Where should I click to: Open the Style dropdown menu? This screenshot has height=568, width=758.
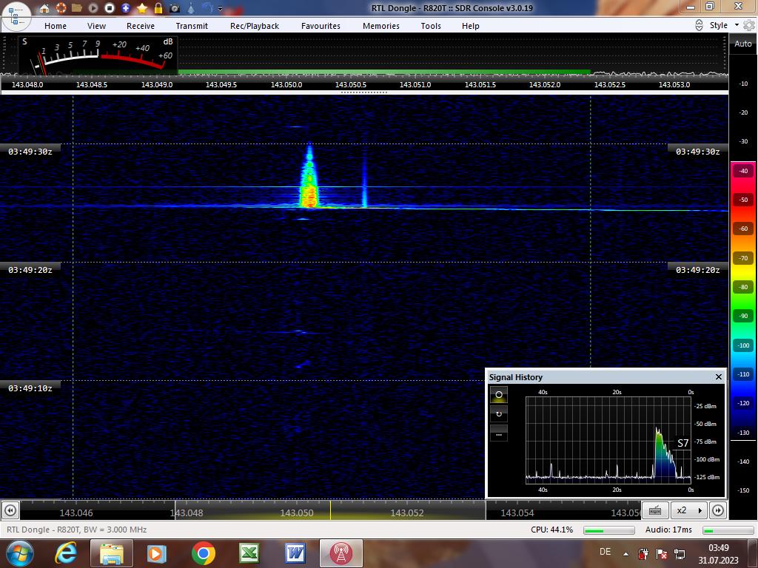tap(724, 25)
